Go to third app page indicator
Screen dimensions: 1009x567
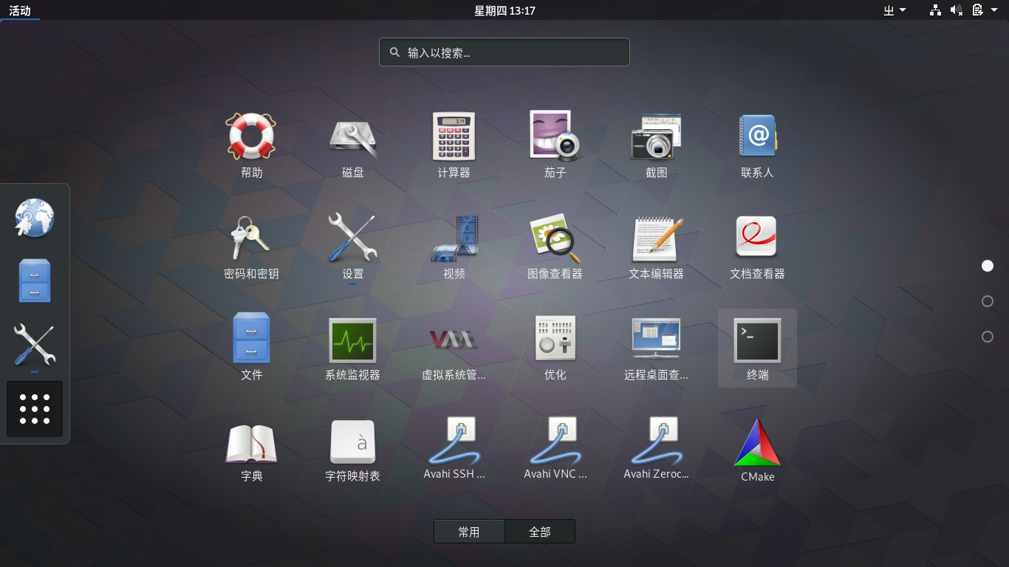988,337
